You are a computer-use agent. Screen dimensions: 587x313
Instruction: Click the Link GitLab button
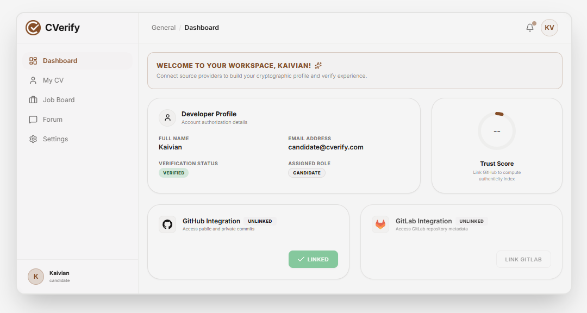523,259
